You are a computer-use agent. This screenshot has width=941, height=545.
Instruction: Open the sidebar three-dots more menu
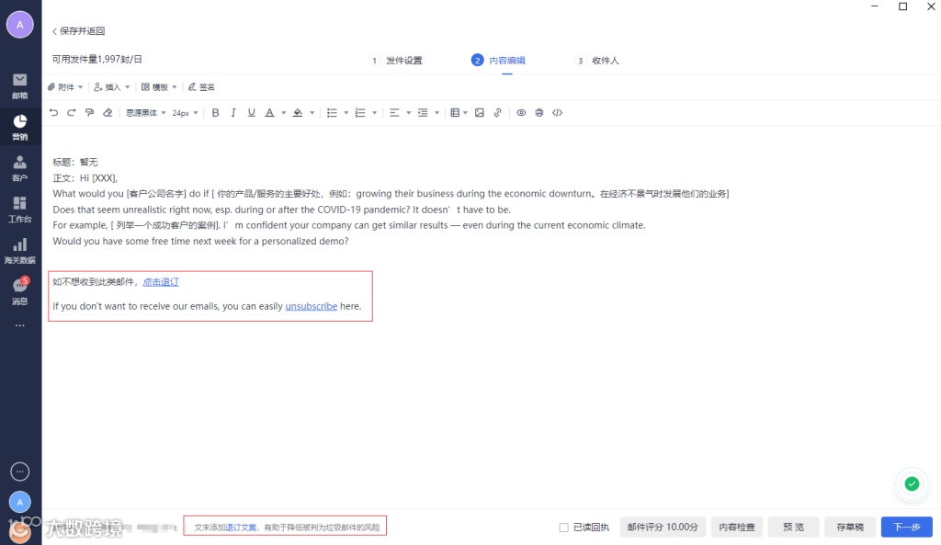20,325
